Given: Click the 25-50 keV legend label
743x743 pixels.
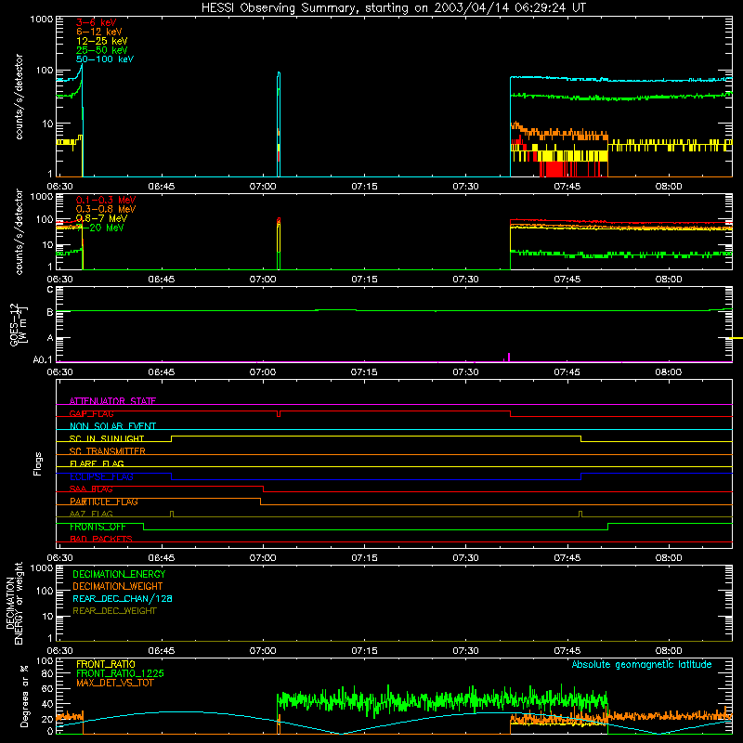Looking at the screenshot, I should click(x=102, y=50).
